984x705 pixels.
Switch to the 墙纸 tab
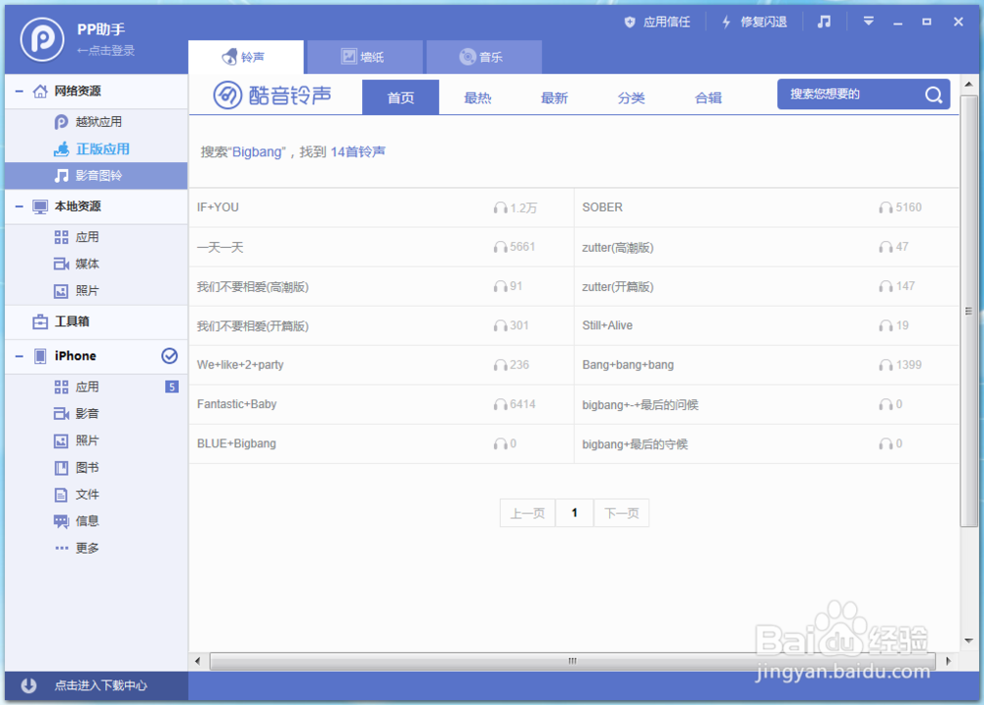365,57
